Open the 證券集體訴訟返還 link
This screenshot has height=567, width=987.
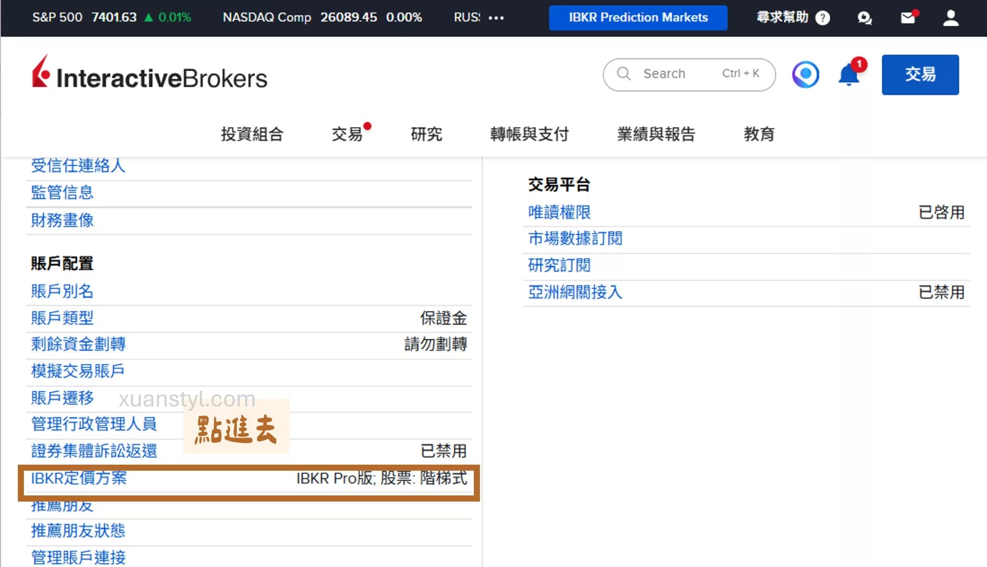(94, 451)
